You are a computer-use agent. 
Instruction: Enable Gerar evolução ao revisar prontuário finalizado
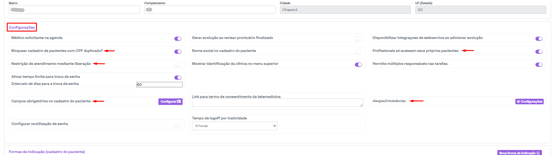coord(358,39)
